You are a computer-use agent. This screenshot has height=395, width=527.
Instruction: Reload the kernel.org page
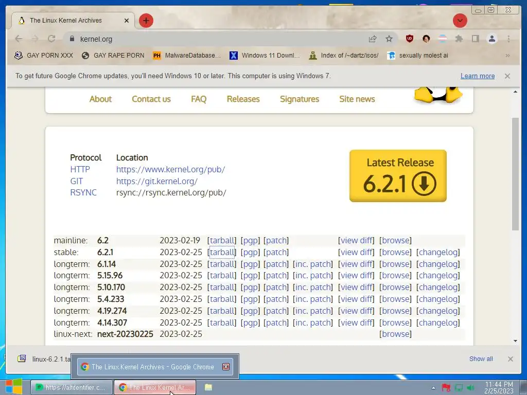51,39
